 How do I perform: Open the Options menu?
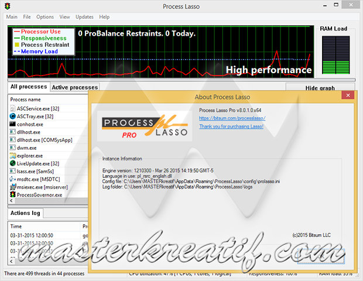pos(45,17)
